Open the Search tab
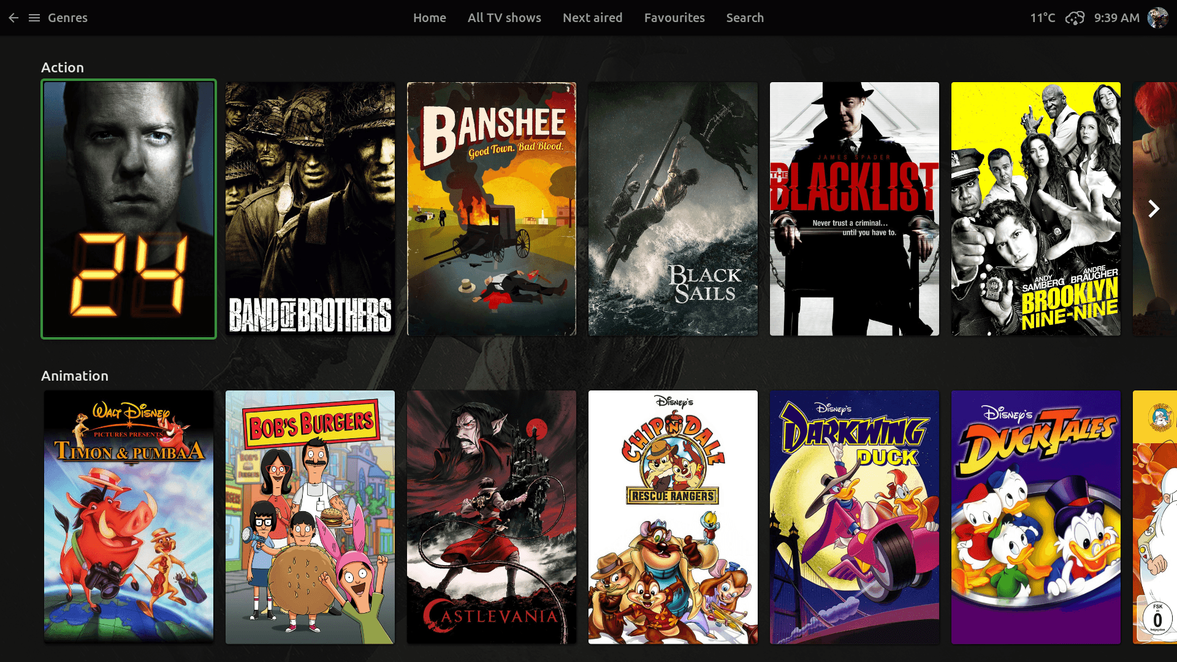This screenshot has height=662, width=1177. 745,18
